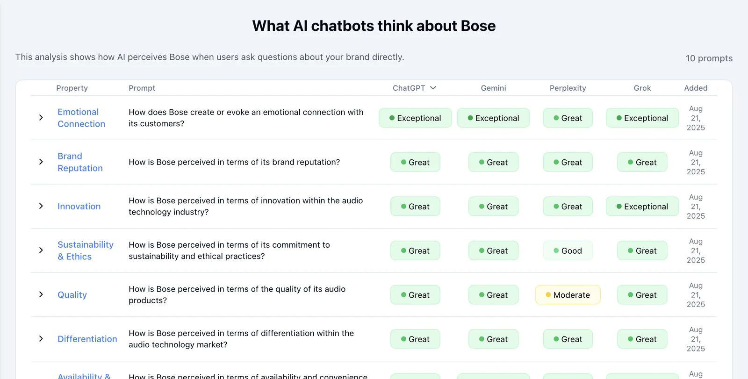Image resolution: width=748 pixels, height=379 pixels.
Task: Click the emotional connection prompt question text
Action: point(246,118)
